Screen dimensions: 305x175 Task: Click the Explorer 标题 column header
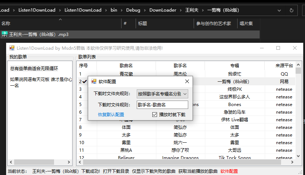tap(165, 24)
